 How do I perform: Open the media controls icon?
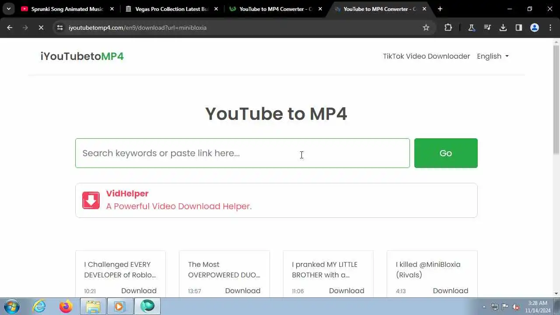tap(487, 28)
